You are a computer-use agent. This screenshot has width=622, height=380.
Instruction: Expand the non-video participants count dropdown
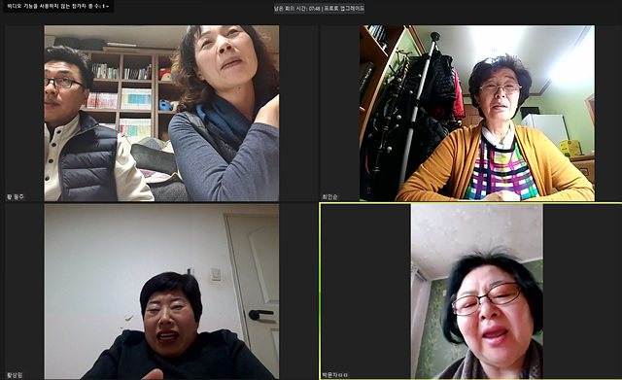coord(58,7)
